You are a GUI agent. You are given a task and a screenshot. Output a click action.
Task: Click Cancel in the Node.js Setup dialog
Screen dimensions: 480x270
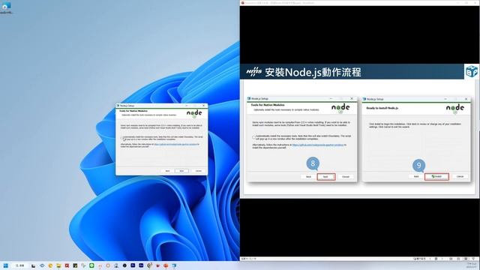pos(198,171)
